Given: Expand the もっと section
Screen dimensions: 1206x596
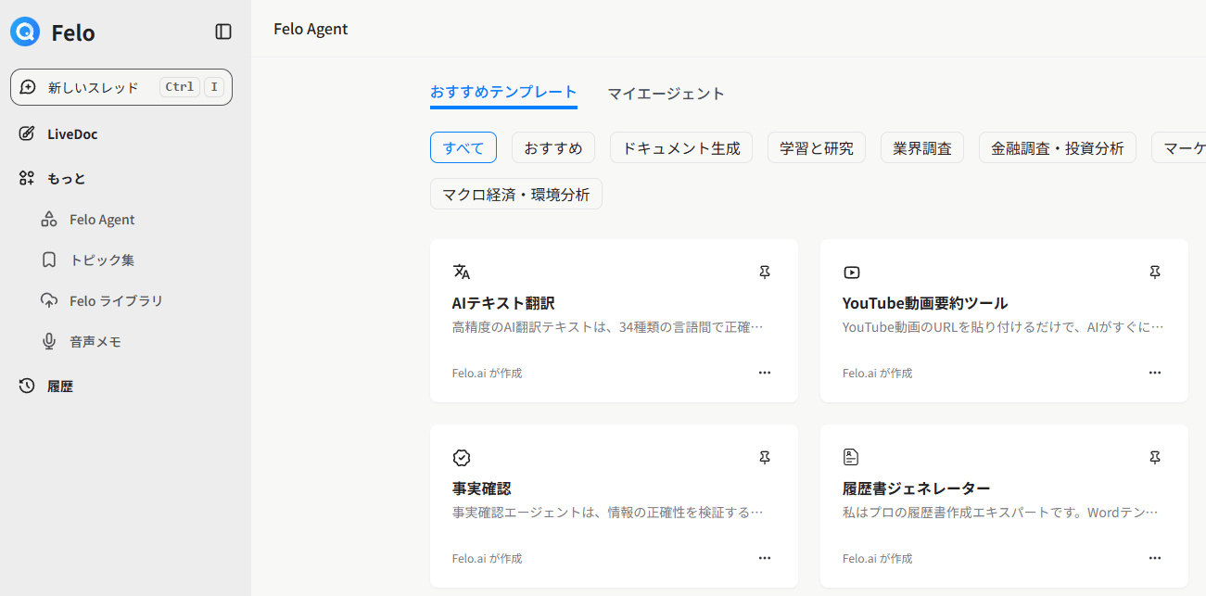Looking at the screenshot, I should click(66, 178).
